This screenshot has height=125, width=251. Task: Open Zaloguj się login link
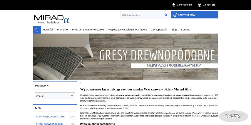click(209, 5)
